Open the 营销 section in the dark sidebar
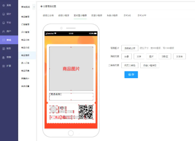Screen dimensions: 195x141 (9, 57)
